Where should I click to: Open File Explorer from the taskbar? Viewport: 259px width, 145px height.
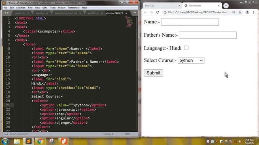pos(17,141)
